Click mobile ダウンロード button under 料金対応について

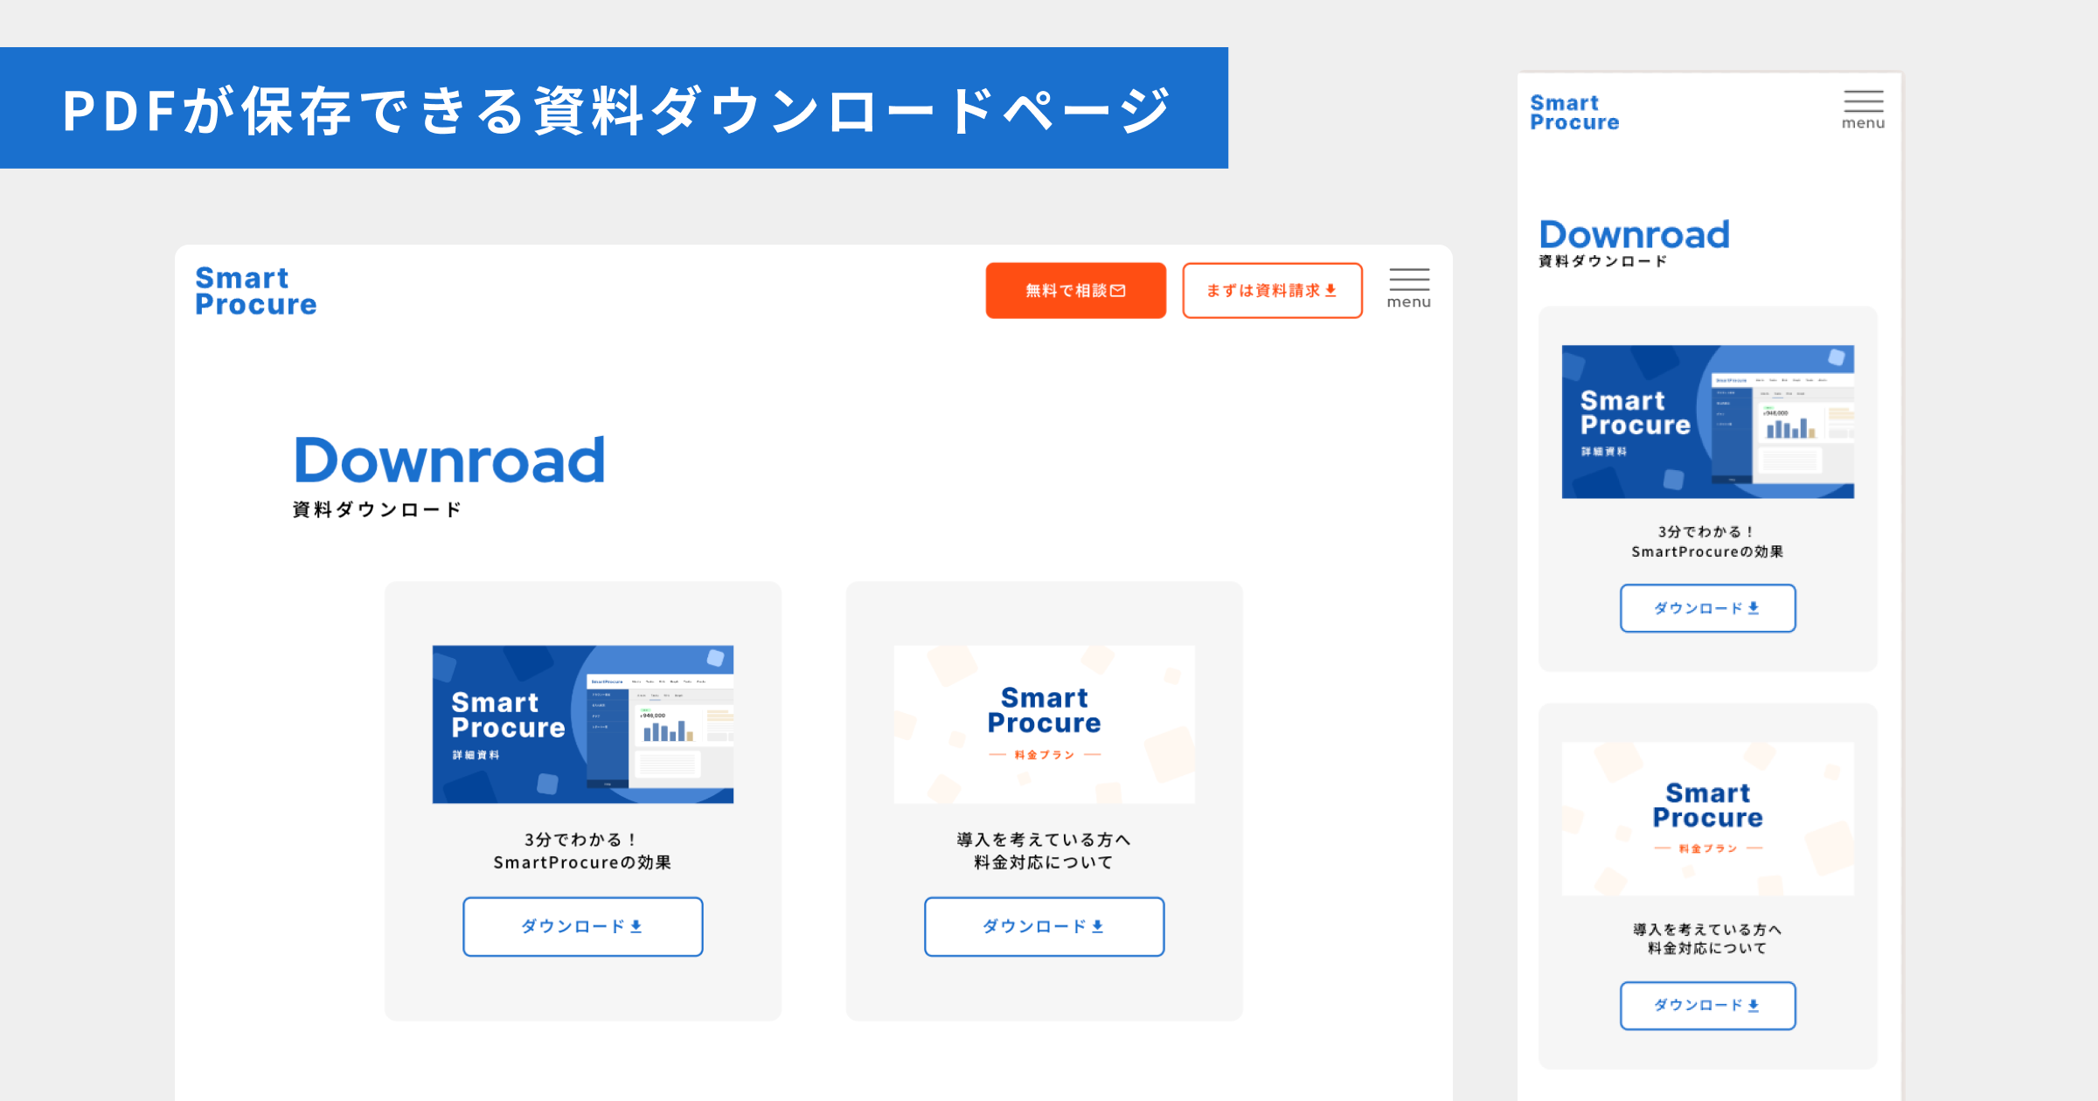(x=1708, y=1006)
